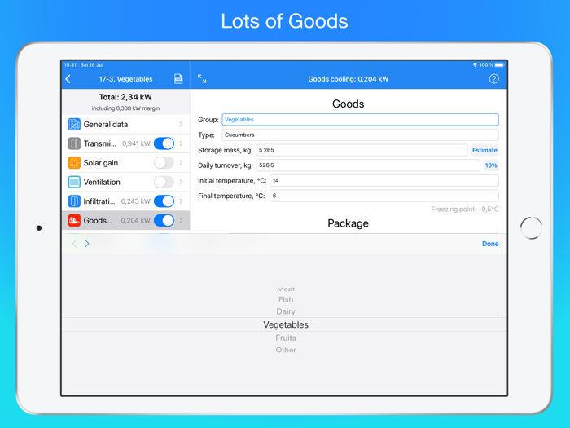Click the Final temperature input field
Image resolution: width=570 pixels, height=428 pixels.
coord(384,196)
